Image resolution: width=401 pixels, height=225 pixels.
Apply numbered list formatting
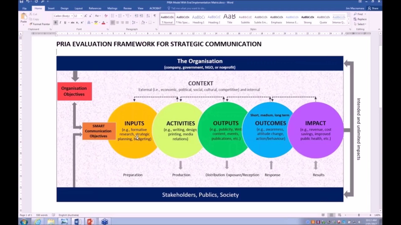(x=120, y=16)
